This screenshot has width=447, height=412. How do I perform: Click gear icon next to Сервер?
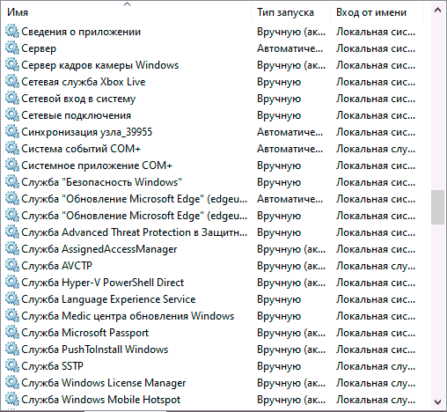point(12,48)
